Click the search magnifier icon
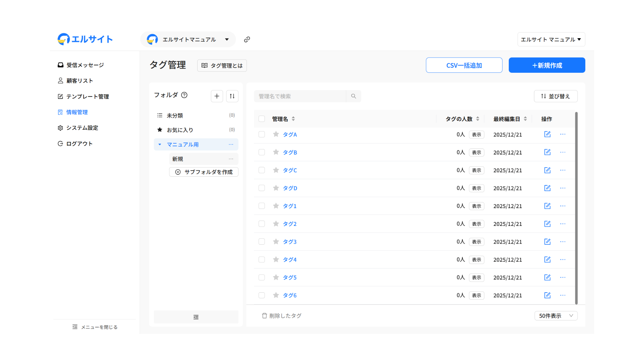This screenshot has width=644, height=362. 354,96
